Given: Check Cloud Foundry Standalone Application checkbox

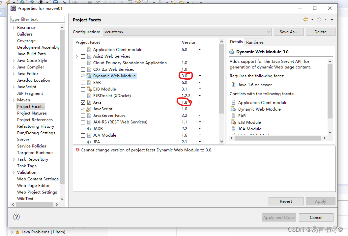Looking at the screenshot, I should pyautogui.click(x=83, y=63).
